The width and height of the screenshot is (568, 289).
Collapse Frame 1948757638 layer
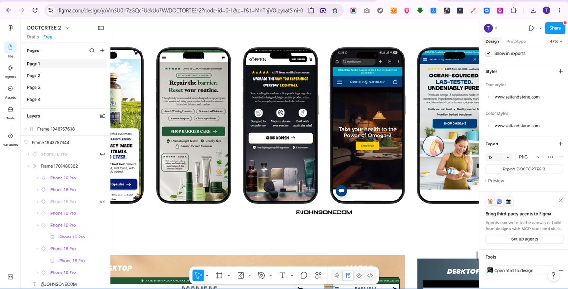pyautogui.click(x=26, y=129)
